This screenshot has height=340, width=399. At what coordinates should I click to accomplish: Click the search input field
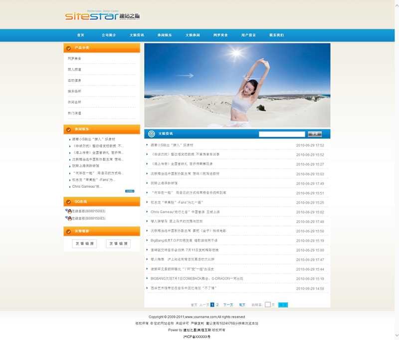[282, 134]
